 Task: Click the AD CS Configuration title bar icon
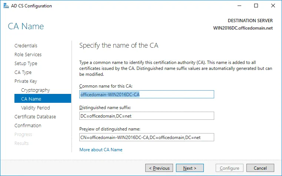point(4,6)
